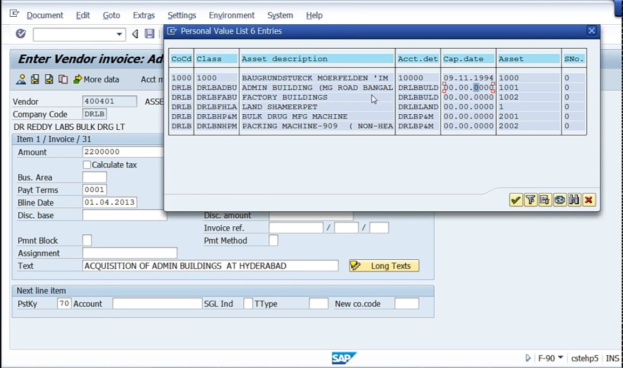Click the binoculars Find icon
Image resolution: width=623 pixels, height=368 pixels.
coord(574,200)
